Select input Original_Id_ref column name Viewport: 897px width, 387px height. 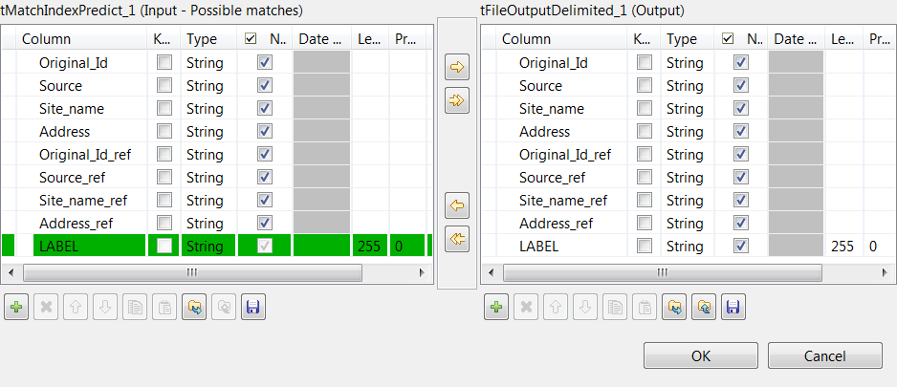point(85,155)
